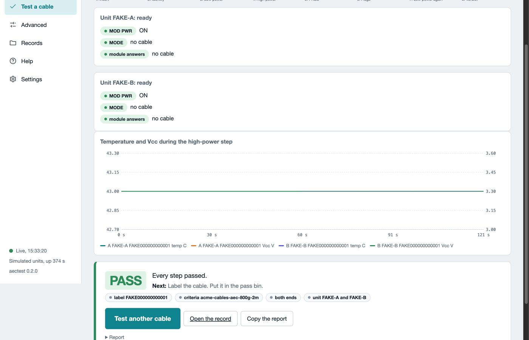This screenshot has height=340, width=529.
Task: Click the module answers badge in Unit FAKE-B
Action: pos(124,119)
